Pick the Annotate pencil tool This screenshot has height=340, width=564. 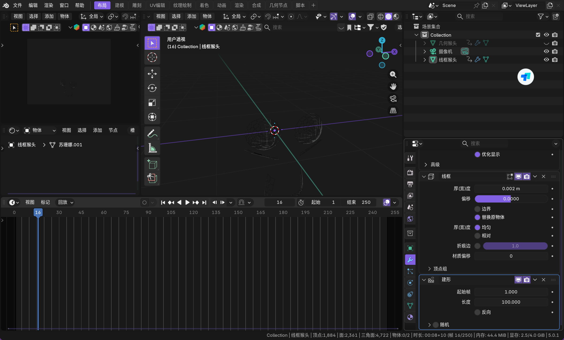pyautogui.click(x=152, y=133)
